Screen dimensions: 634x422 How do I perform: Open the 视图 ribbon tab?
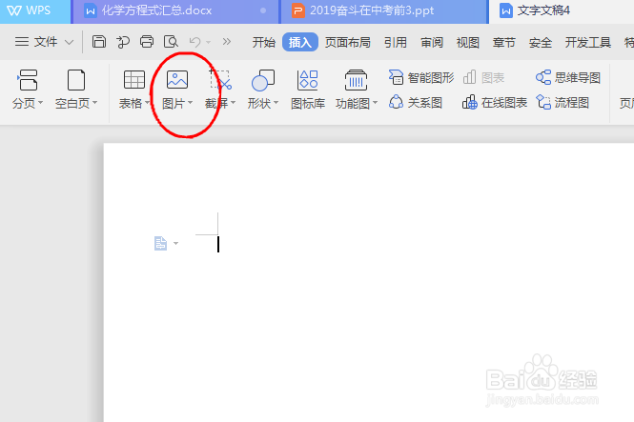pos(468,43)
